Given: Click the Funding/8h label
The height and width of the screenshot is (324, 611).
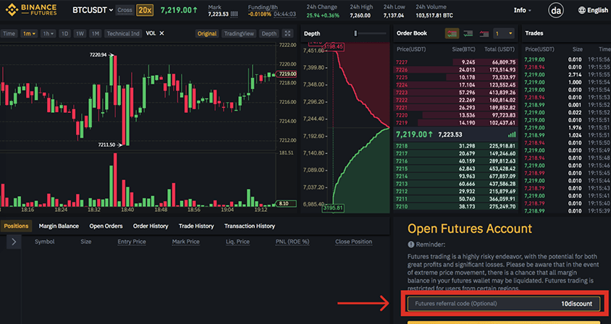Looking at the screenshot, I should (263, 7).
